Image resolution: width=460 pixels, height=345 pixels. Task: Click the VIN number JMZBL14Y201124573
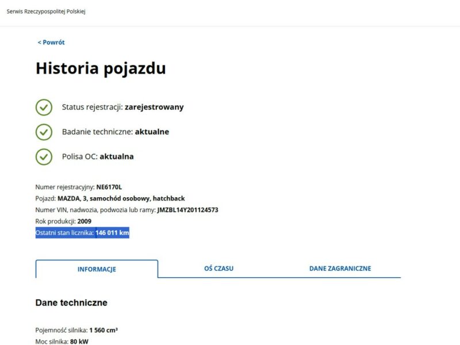tap(188, 210)
